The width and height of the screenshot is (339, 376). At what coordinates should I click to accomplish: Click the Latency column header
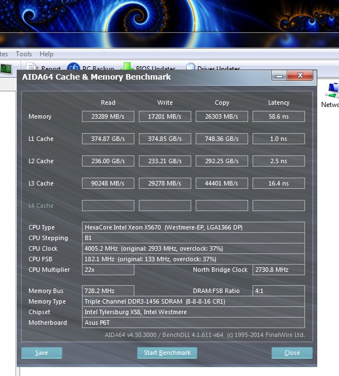279,103
